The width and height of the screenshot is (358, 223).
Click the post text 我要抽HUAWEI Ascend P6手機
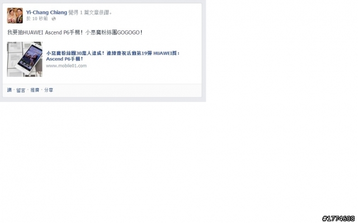(x=45, y=32)
